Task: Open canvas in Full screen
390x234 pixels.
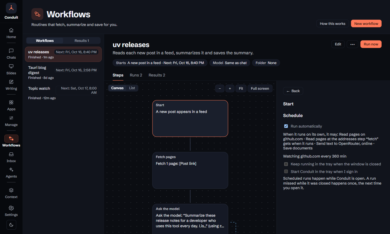Action: (x=260, y=88)
